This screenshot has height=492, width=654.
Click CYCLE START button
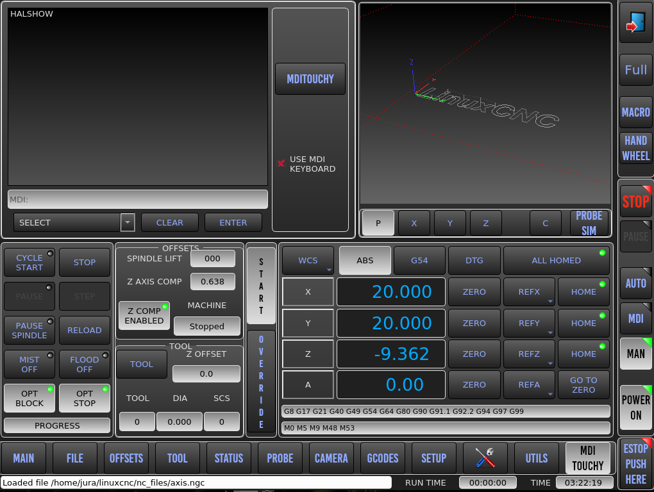(x=29, y=263)
